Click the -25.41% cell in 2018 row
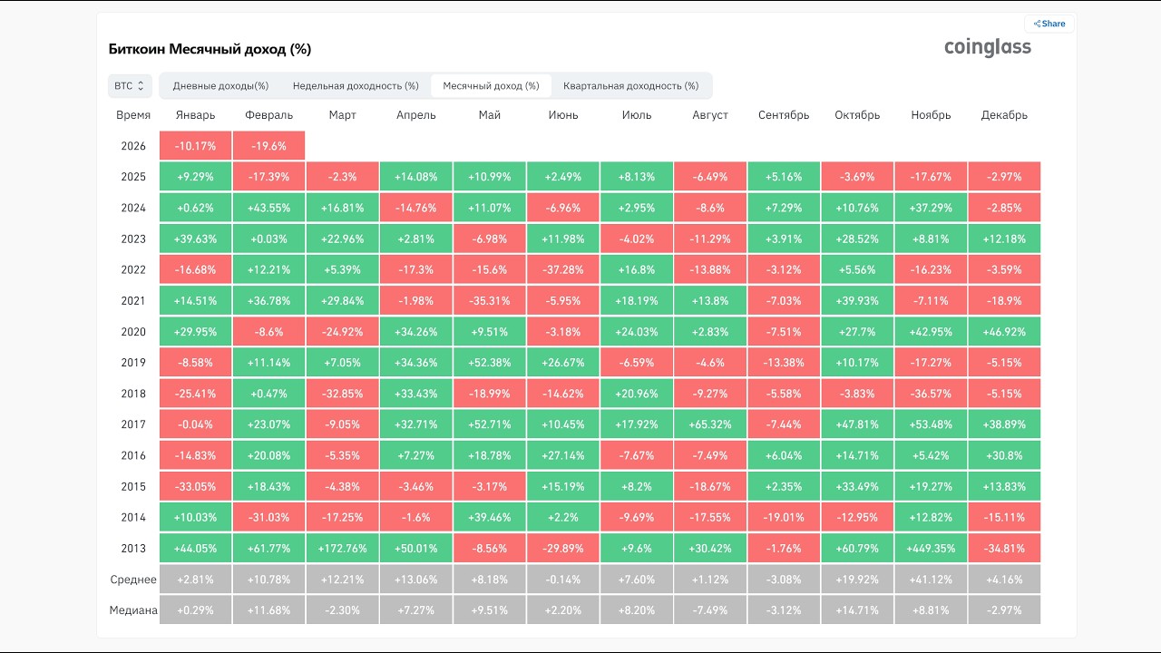 [195, 394]
